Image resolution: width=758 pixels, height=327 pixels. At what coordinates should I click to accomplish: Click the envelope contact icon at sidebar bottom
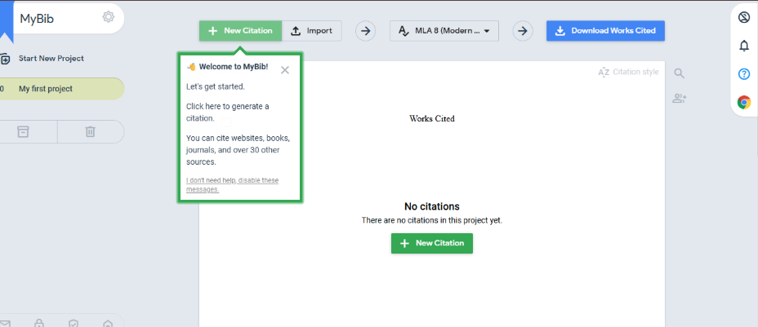[x=5, y=323]
